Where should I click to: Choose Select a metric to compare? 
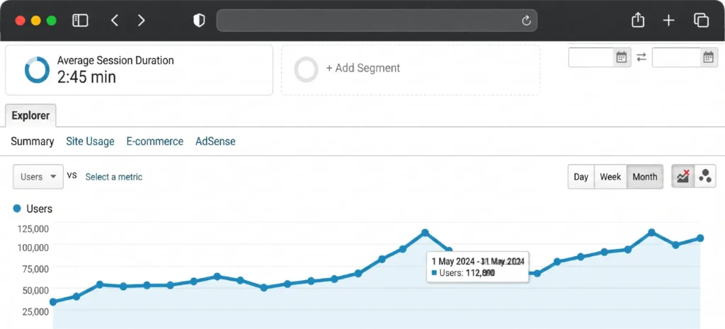click(114, 176)
